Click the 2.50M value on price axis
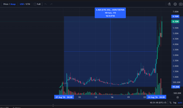The height and width of the screenshot is (108, 183). pos(175,61)
